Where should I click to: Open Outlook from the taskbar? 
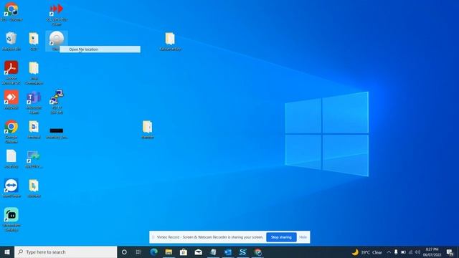228,252
